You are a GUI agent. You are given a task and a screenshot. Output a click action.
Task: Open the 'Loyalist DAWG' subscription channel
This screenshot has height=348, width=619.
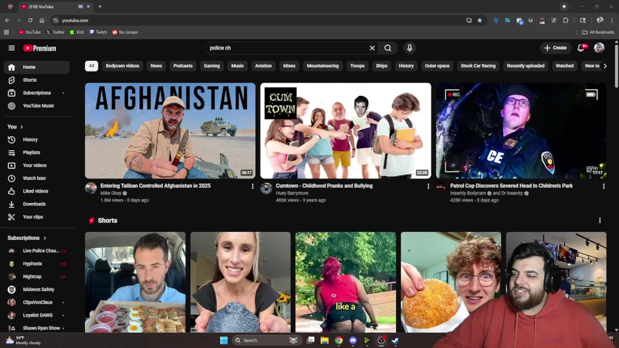click(x=37, y=315)
